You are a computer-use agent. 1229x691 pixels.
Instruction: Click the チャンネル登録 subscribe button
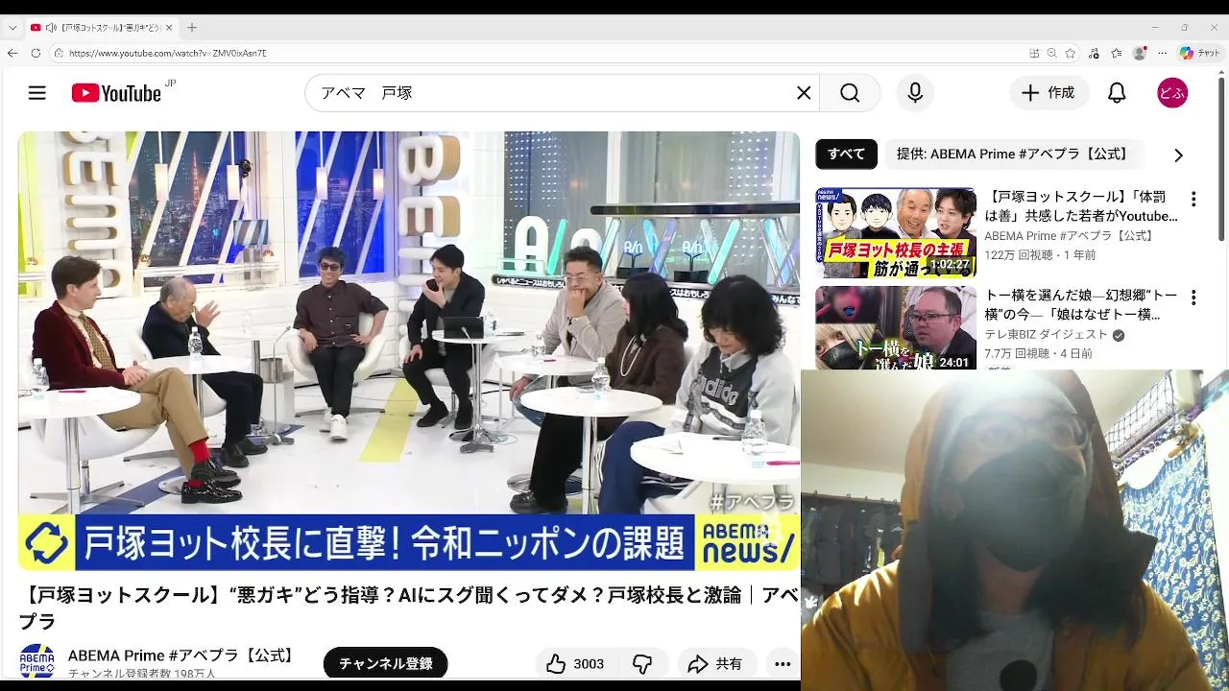click(x=386, y=663)
